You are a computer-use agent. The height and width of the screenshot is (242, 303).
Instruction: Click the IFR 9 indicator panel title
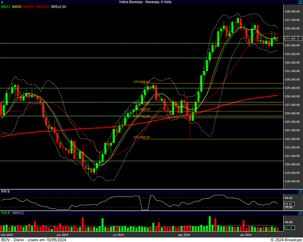[x=5, y=191]
